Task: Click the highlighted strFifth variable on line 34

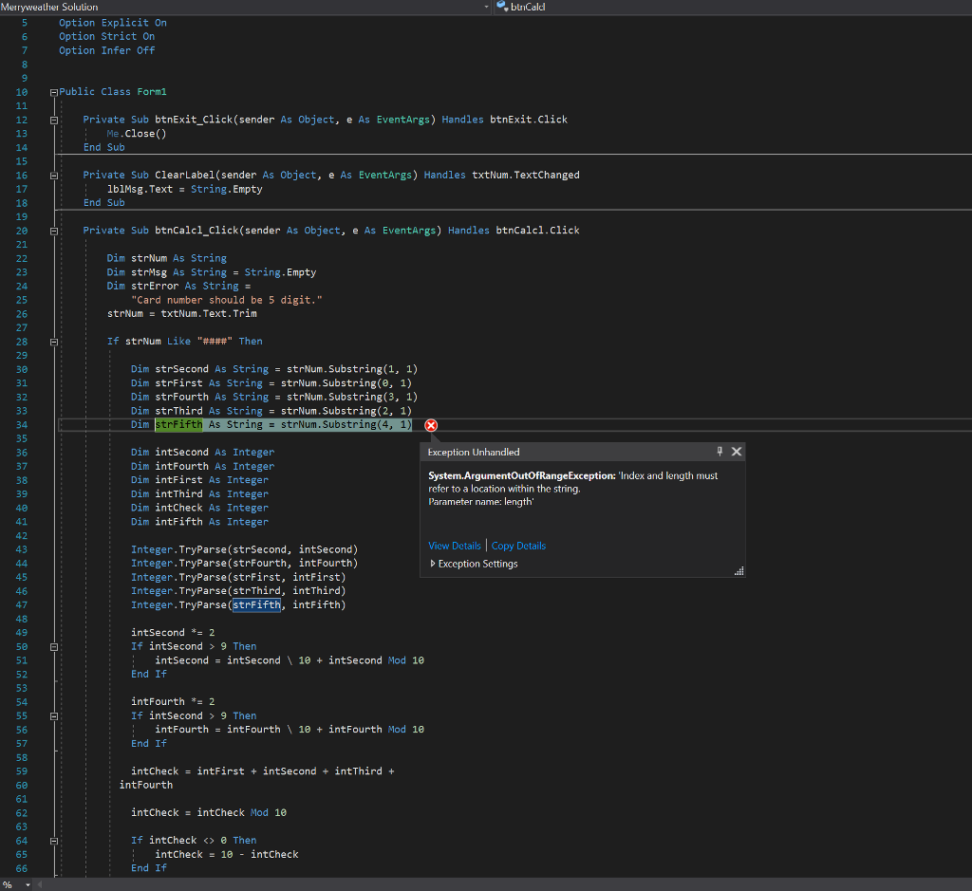Action: [178, 425]
